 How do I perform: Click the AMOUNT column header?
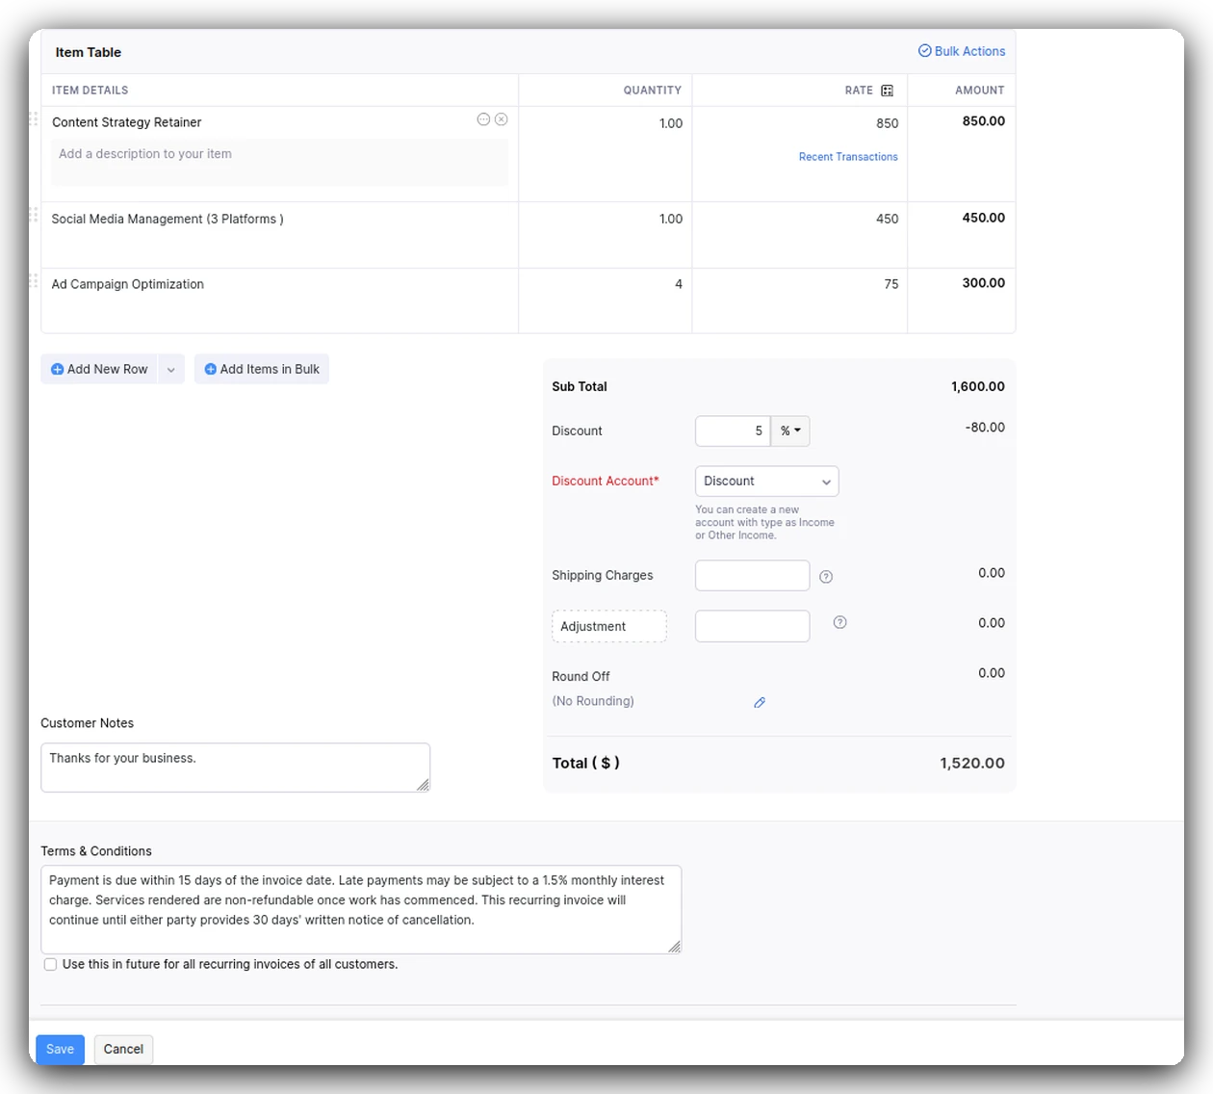coord(980,91)
